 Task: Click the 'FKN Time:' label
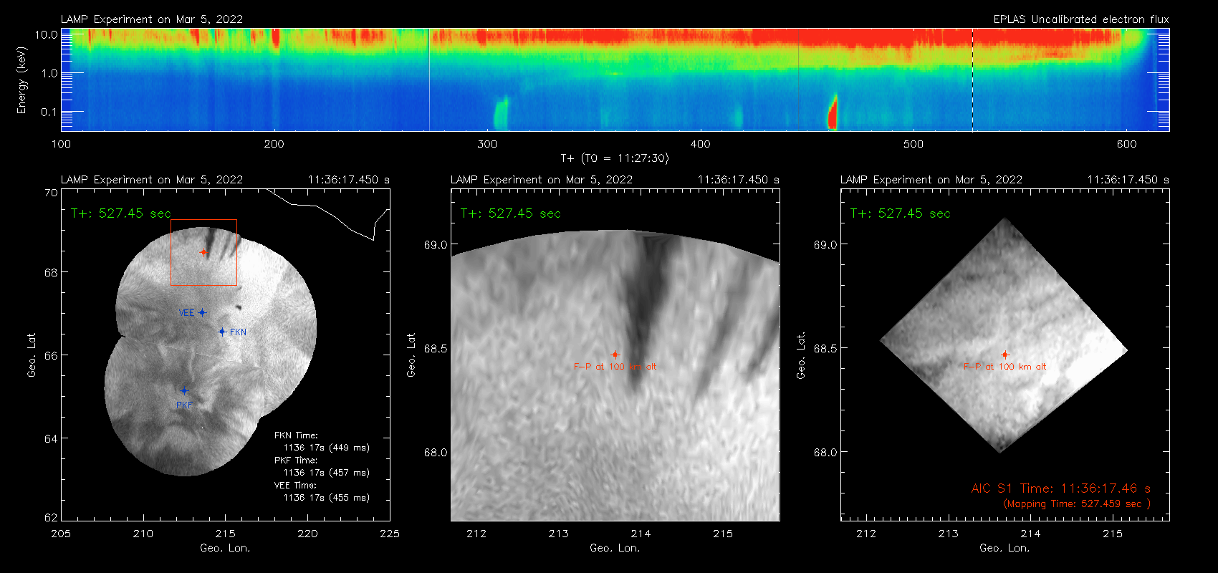296,435
